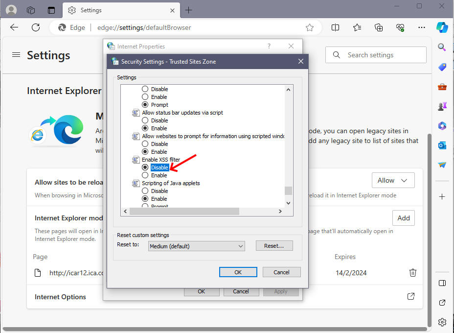Click the sidebar settings gear icon

tap(442, 322)
